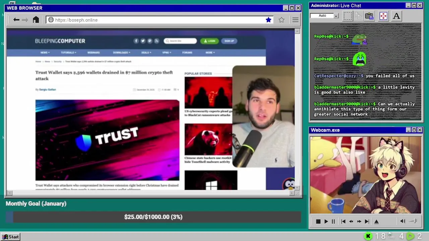Click the BleepingComputer site logo

point(60,41)
